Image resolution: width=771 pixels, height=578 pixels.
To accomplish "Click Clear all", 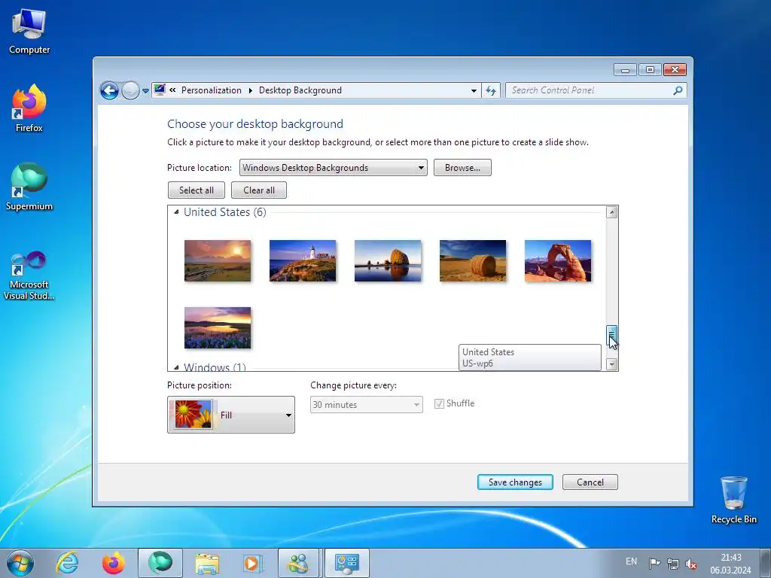I will pyautogui.click(x=259, y=190).
